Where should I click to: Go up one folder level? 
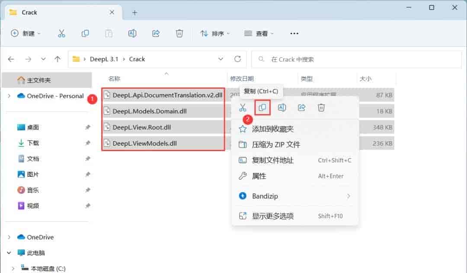click(x=58, y=59)
